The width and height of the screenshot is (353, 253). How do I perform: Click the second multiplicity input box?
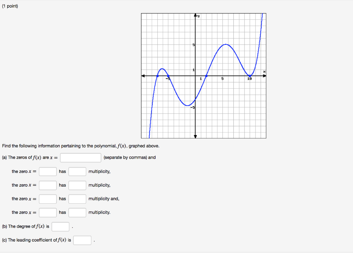pos(77,185)
